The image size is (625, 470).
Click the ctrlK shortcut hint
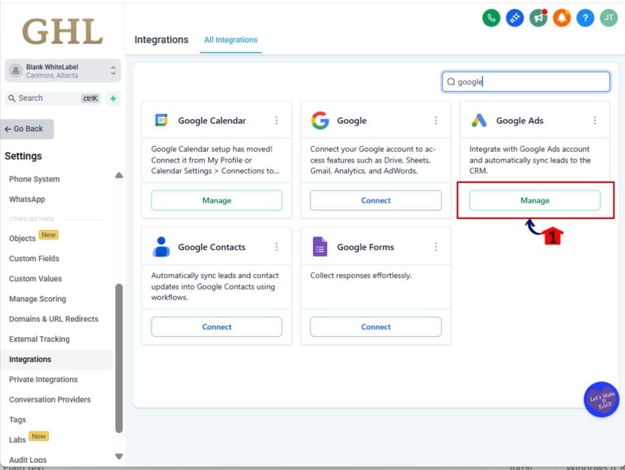pos(90,98)
